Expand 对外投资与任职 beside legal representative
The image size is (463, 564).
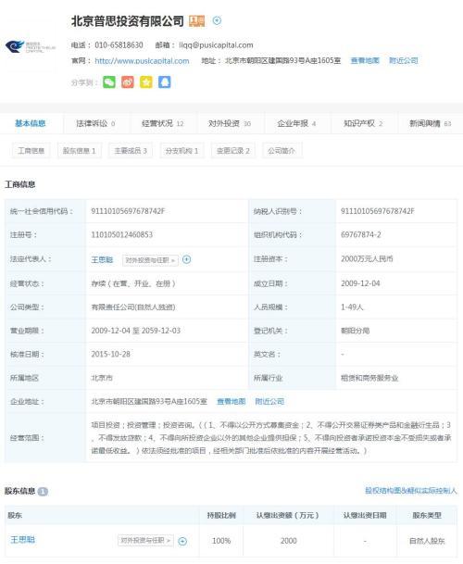coord(150,259)
